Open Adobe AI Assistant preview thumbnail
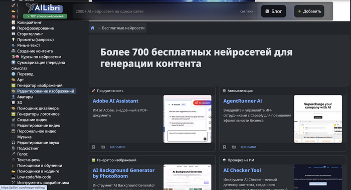The image size is (351, 190). (188, 119)
